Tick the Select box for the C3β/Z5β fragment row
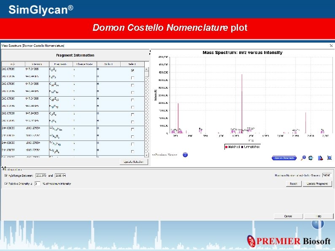 point(132,100)
